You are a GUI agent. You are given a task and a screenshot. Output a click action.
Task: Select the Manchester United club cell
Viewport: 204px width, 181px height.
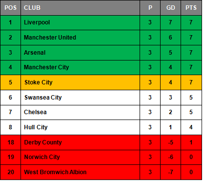(80, 38)
